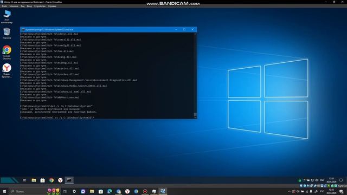Open the Файл menu in VirtualBox
This screenshot has width=347, height=195.
point(4,6)
